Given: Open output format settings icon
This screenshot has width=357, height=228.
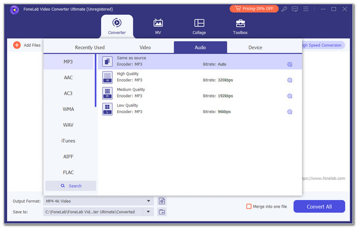Looking at the screenshot, I should point(162,201).
